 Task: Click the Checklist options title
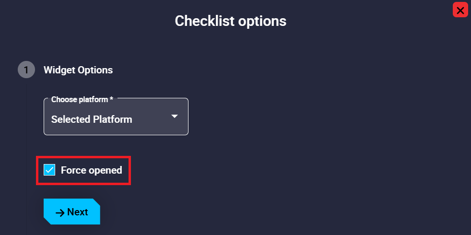[230, 21]
